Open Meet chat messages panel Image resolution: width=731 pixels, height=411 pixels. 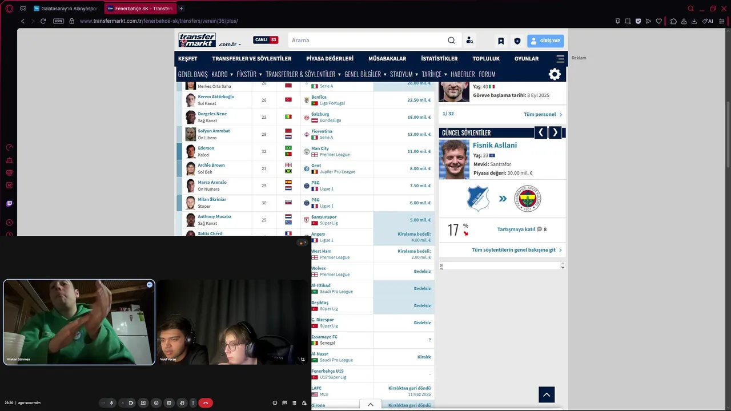point(284,402)
